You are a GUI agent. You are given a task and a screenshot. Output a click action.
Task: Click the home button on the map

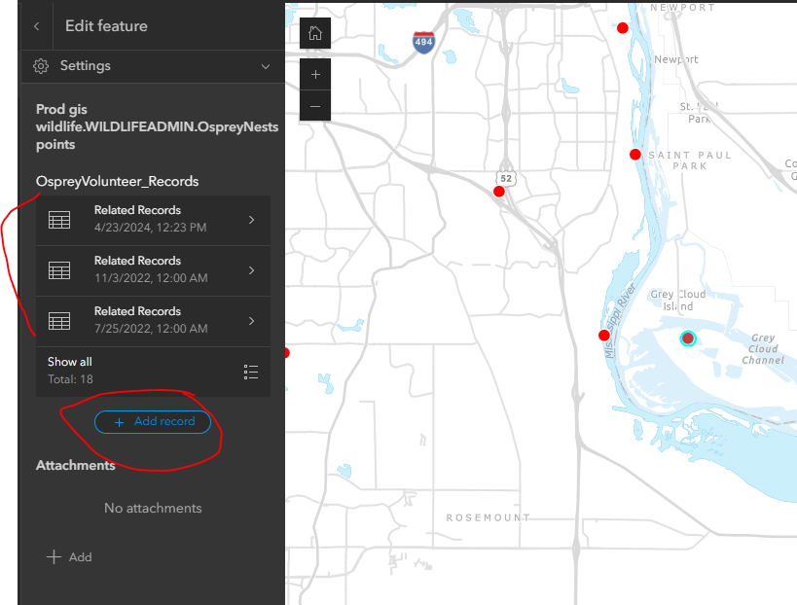point(314,33)
